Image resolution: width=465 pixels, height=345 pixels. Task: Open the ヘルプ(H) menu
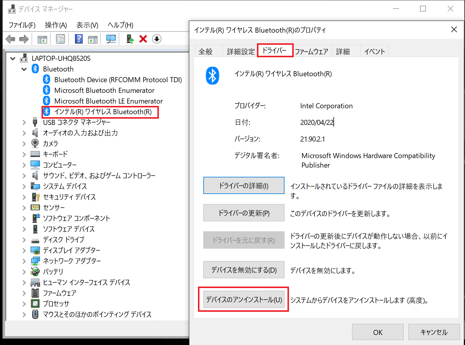(x=120, y=25)
